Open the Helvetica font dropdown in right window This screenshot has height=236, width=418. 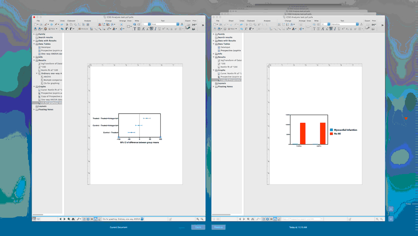[357, 24]
